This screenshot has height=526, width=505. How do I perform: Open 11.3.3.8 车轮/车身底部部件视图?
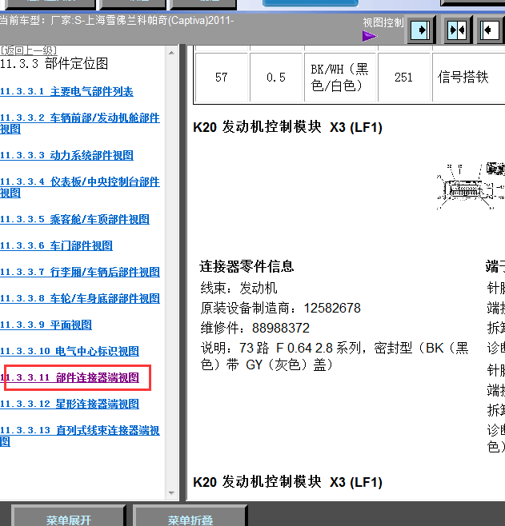coord(80,298)
